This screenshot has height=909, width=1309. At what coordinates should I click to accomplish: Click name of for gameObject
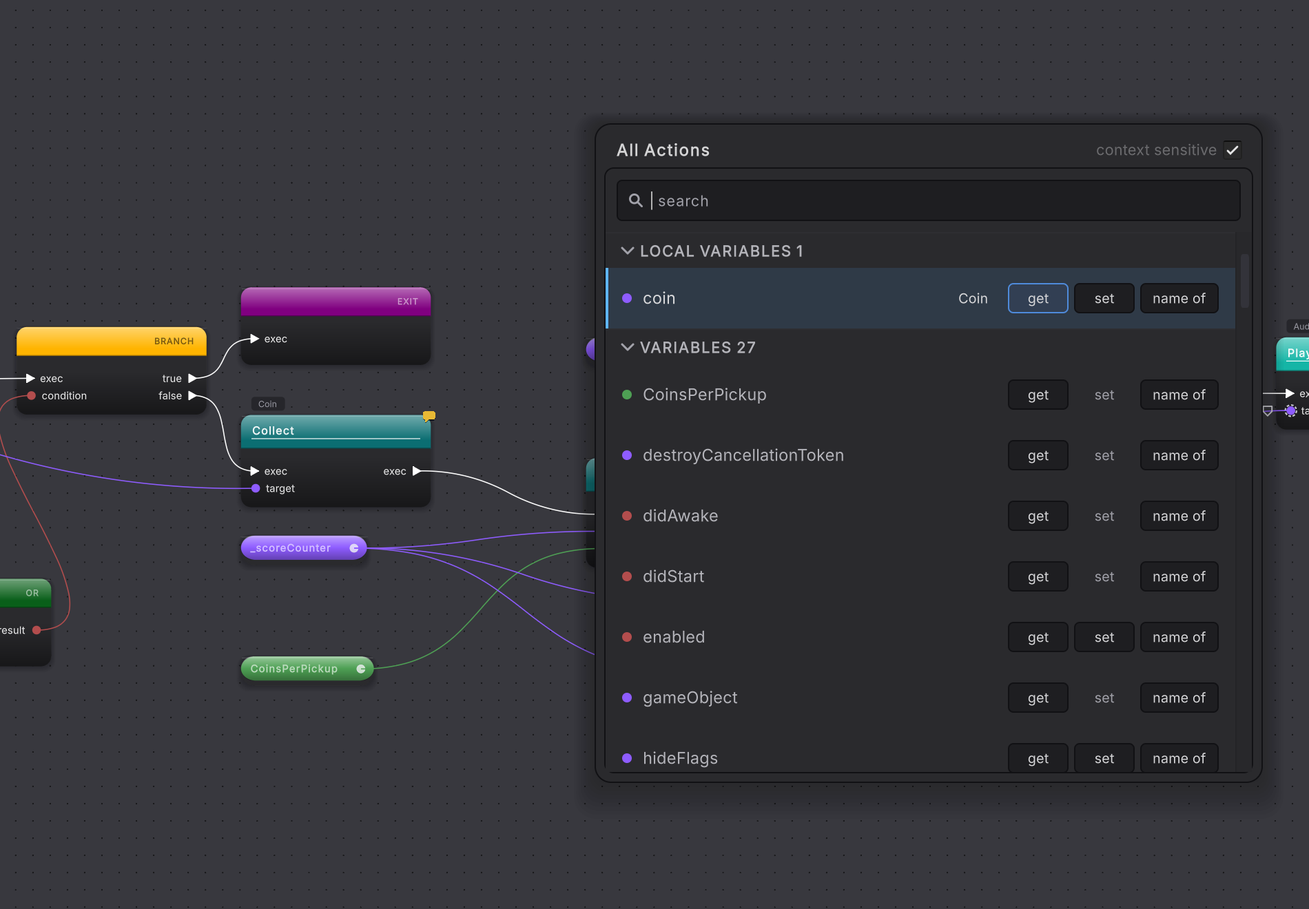pyautogui.click(x=1179, y=698)
